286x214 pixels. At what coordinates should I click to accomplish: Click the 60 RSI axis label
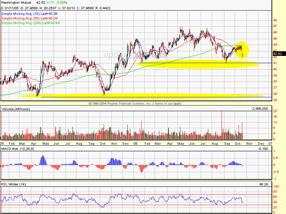(x=275, y=197)
